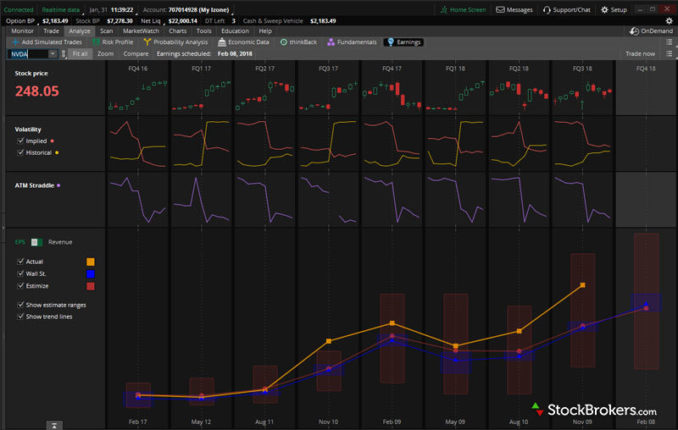Viewport: 678px width, 430px height.
Task: Open the Education tab
Action: (235, 31)
